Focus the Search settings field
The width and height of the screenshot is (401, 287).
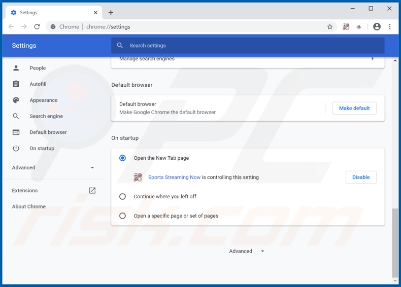point(248,46)
